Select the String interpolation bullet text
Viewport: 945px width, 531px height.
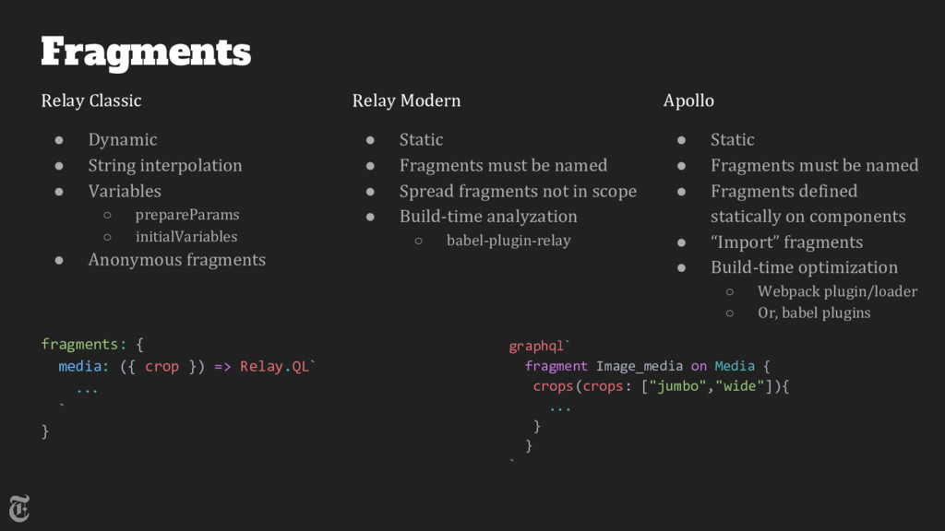[x=165, y=166]
